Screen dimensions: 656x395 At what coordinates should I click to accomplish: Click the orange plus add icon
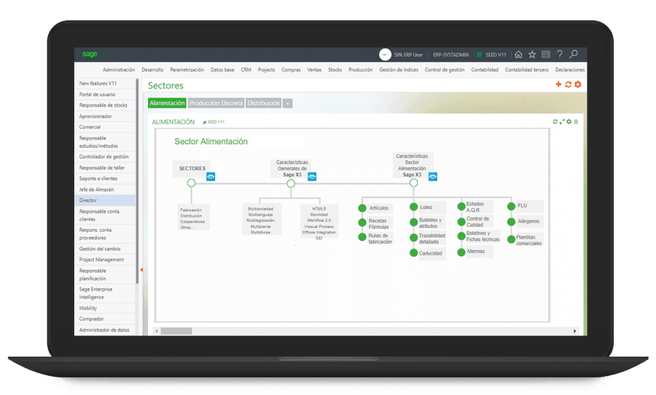pyautogui.click(x=559, y=85)
